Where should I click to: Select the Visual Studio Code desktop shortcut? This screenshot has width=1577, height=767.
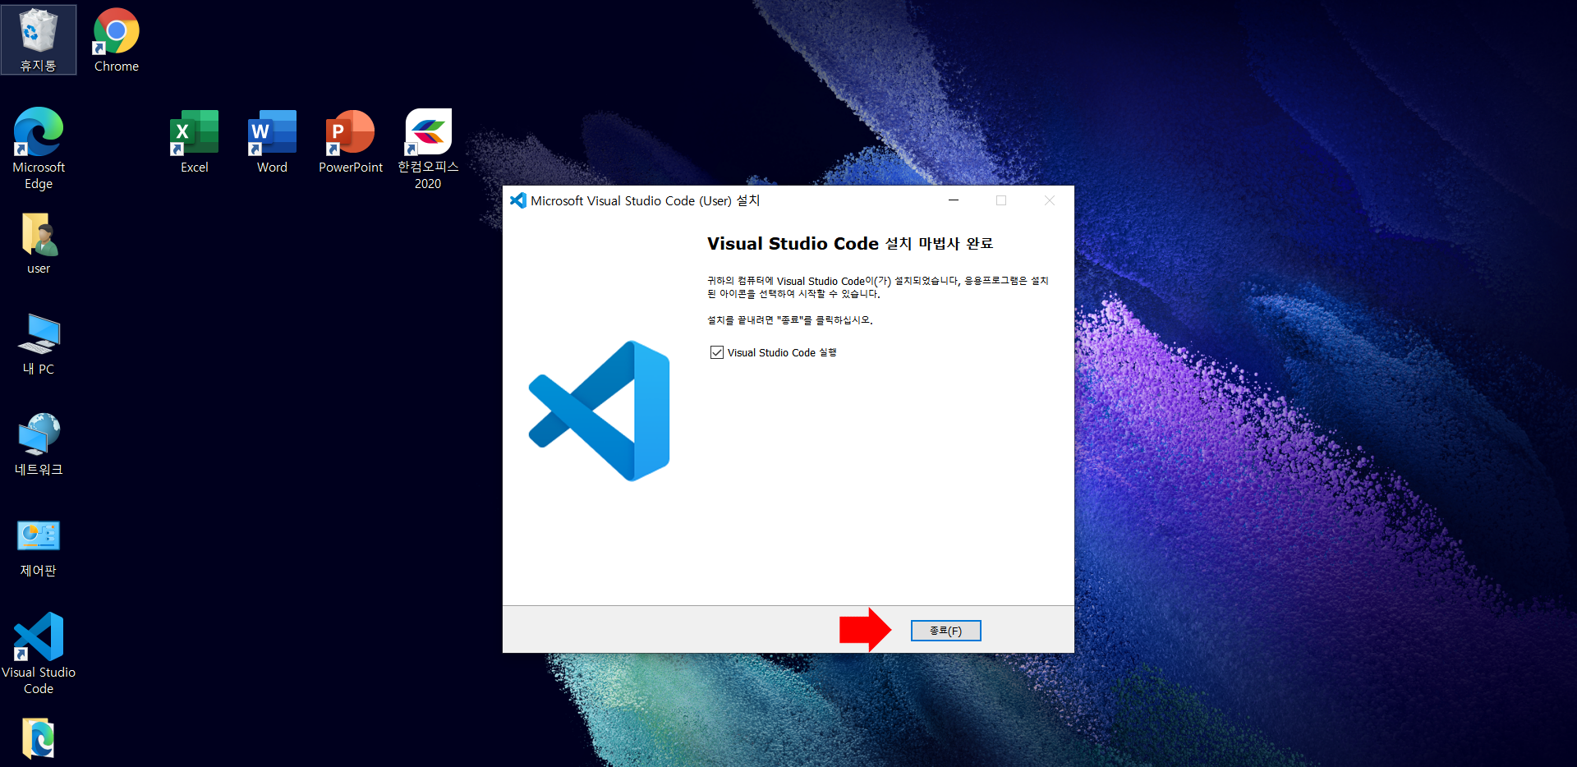[x=39, y=653]
